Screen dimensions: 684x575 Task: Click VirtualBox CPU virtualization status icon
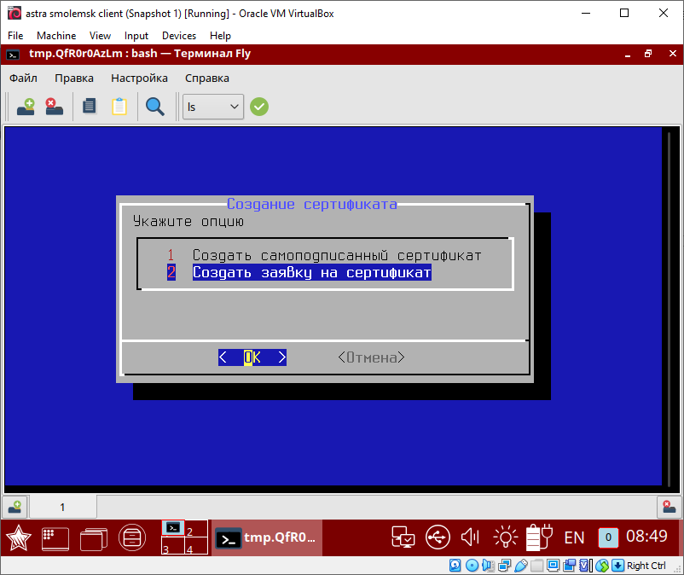pyautogui.click(x=585, y=566)
